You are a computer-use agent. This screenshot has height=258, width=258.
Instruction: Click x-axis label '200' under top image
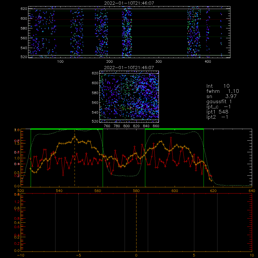point(109,62)
